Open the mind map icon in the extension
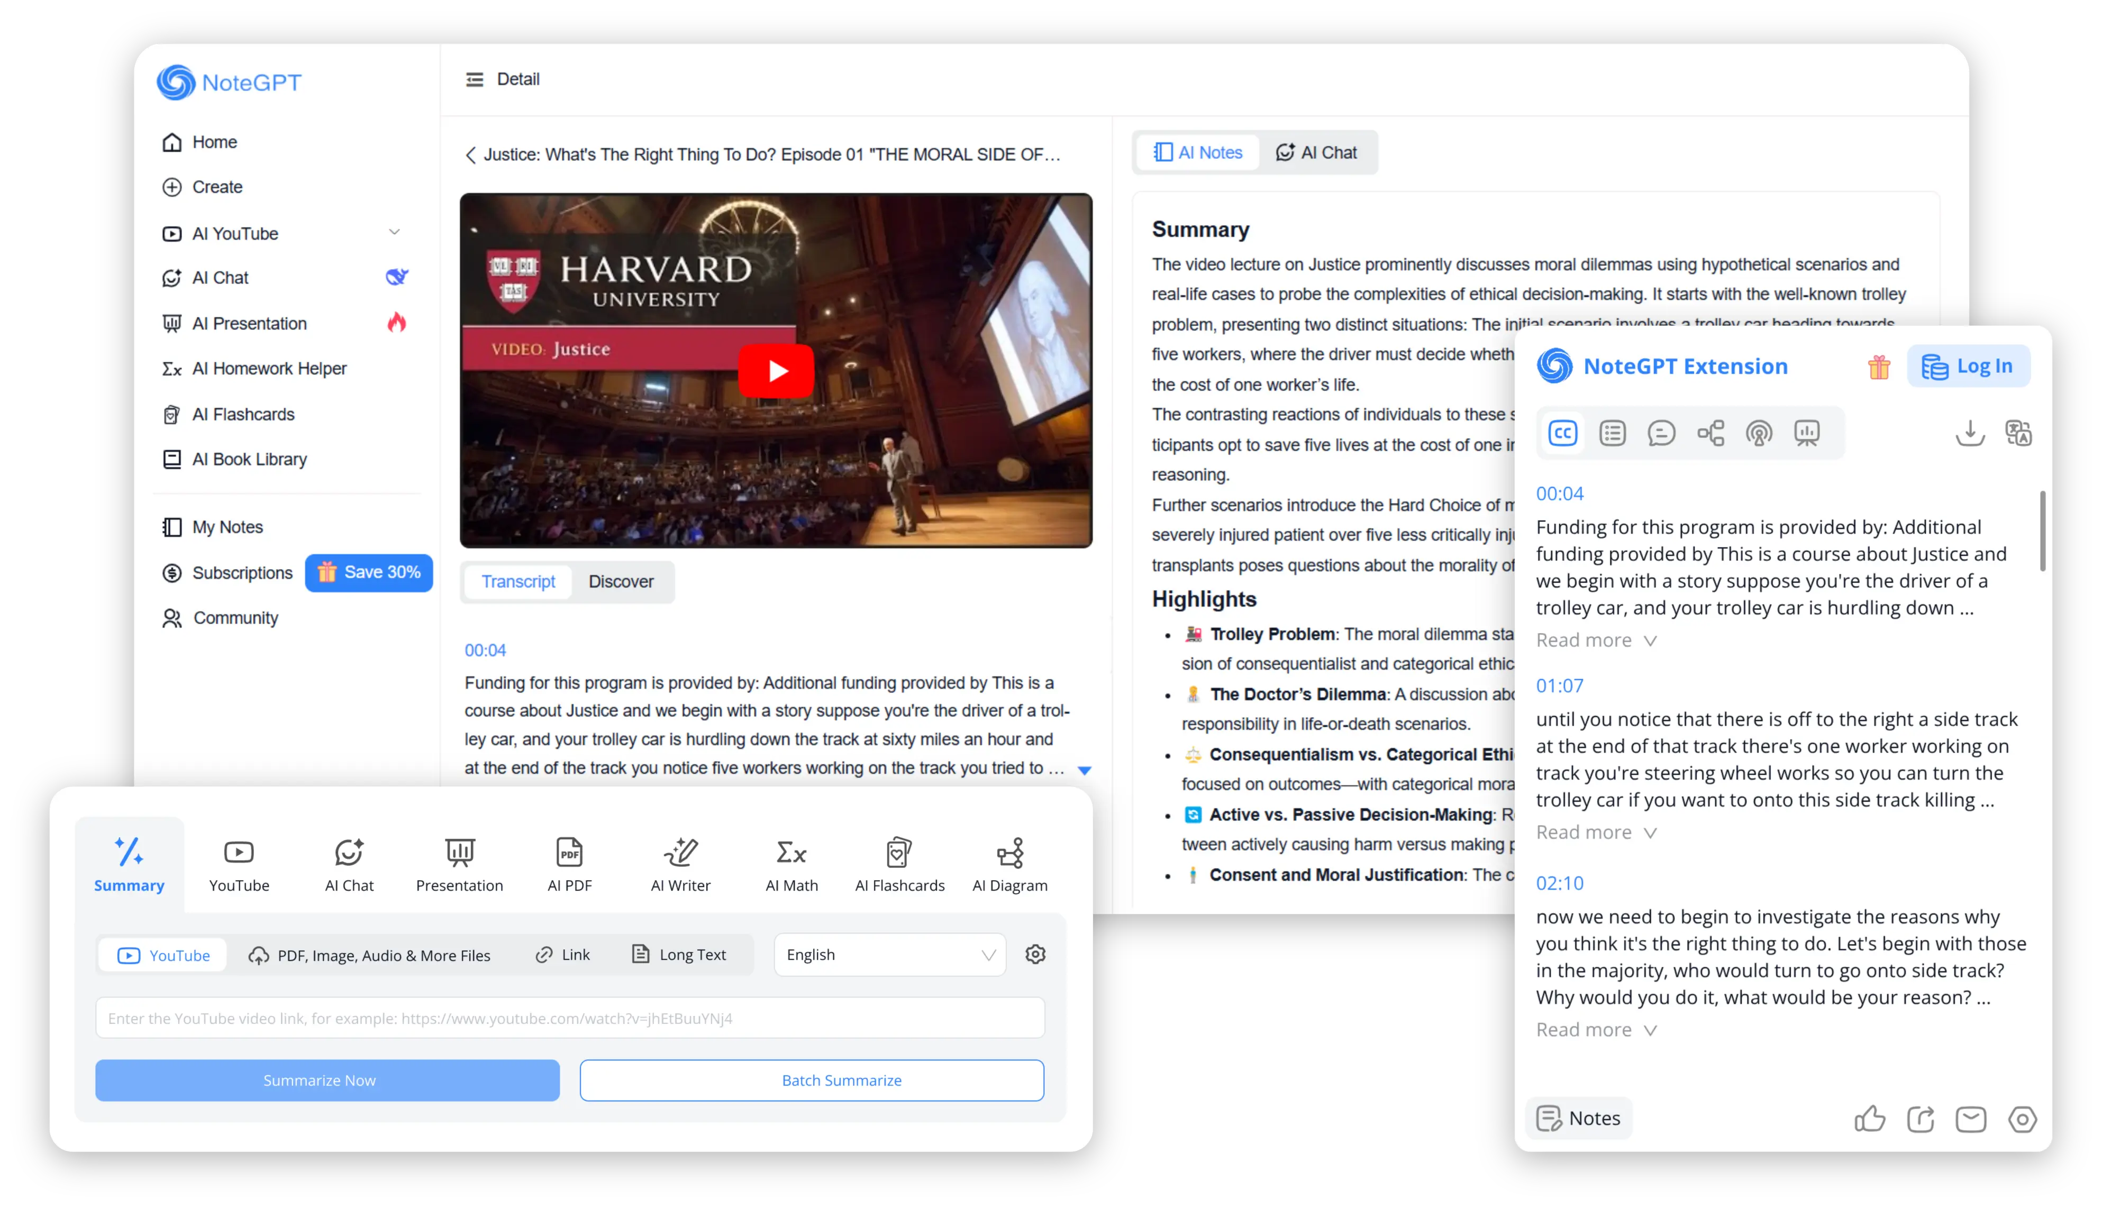Image resolution: width=2102 pixels, height=1208 pixels. [x=1711, y=432]
